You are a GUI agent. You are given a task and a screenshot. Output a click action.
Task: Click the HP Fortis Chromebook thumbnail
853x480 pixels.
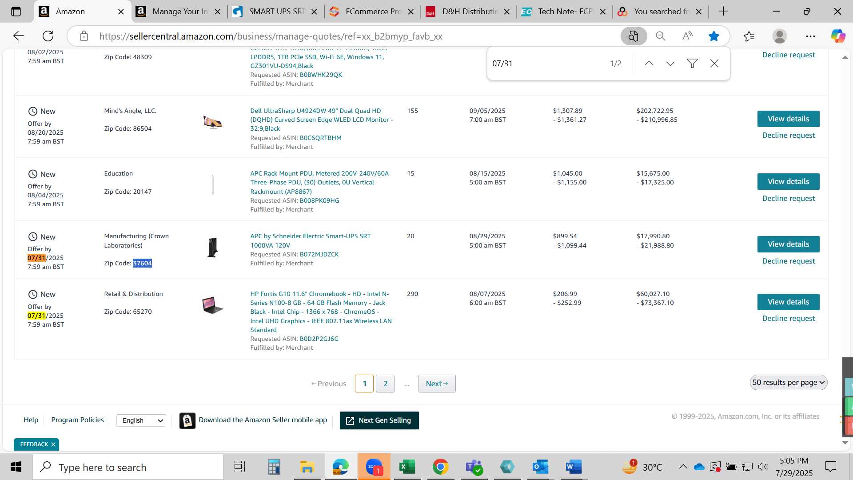(212, 305)
